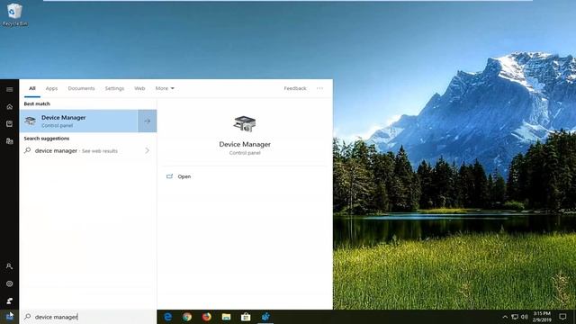Launch Google Chrome from the taskbar
576x324 pixels.
187,317
